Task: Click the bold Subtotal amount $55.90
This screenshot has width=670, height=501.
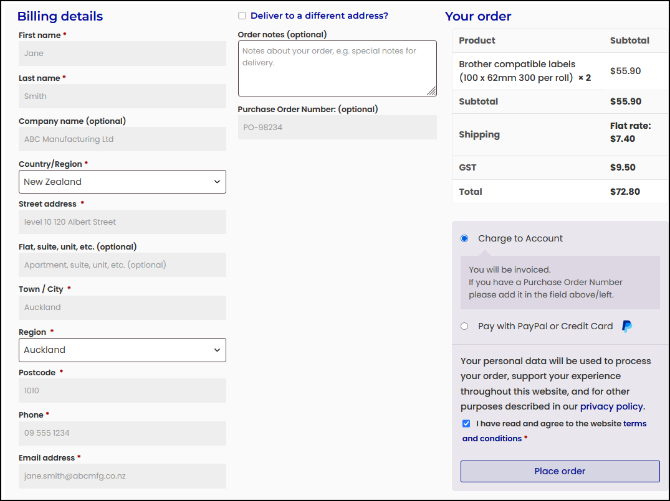Action: (x=626, y=101)
